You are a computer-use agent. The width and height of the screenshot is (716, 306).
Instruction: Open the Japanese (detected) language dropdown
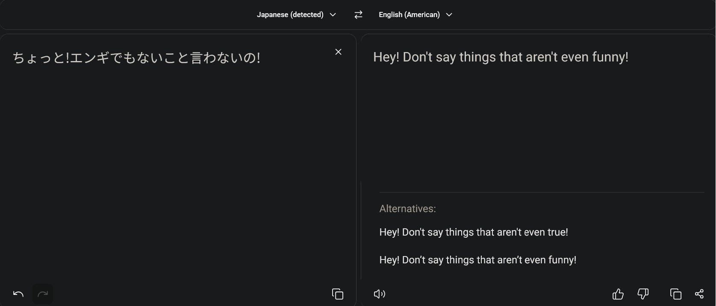tap(296, 15)
